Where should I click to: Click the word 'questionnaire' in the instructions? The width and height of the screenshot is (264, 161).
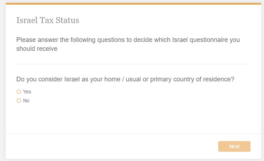[x=208, y=40]
